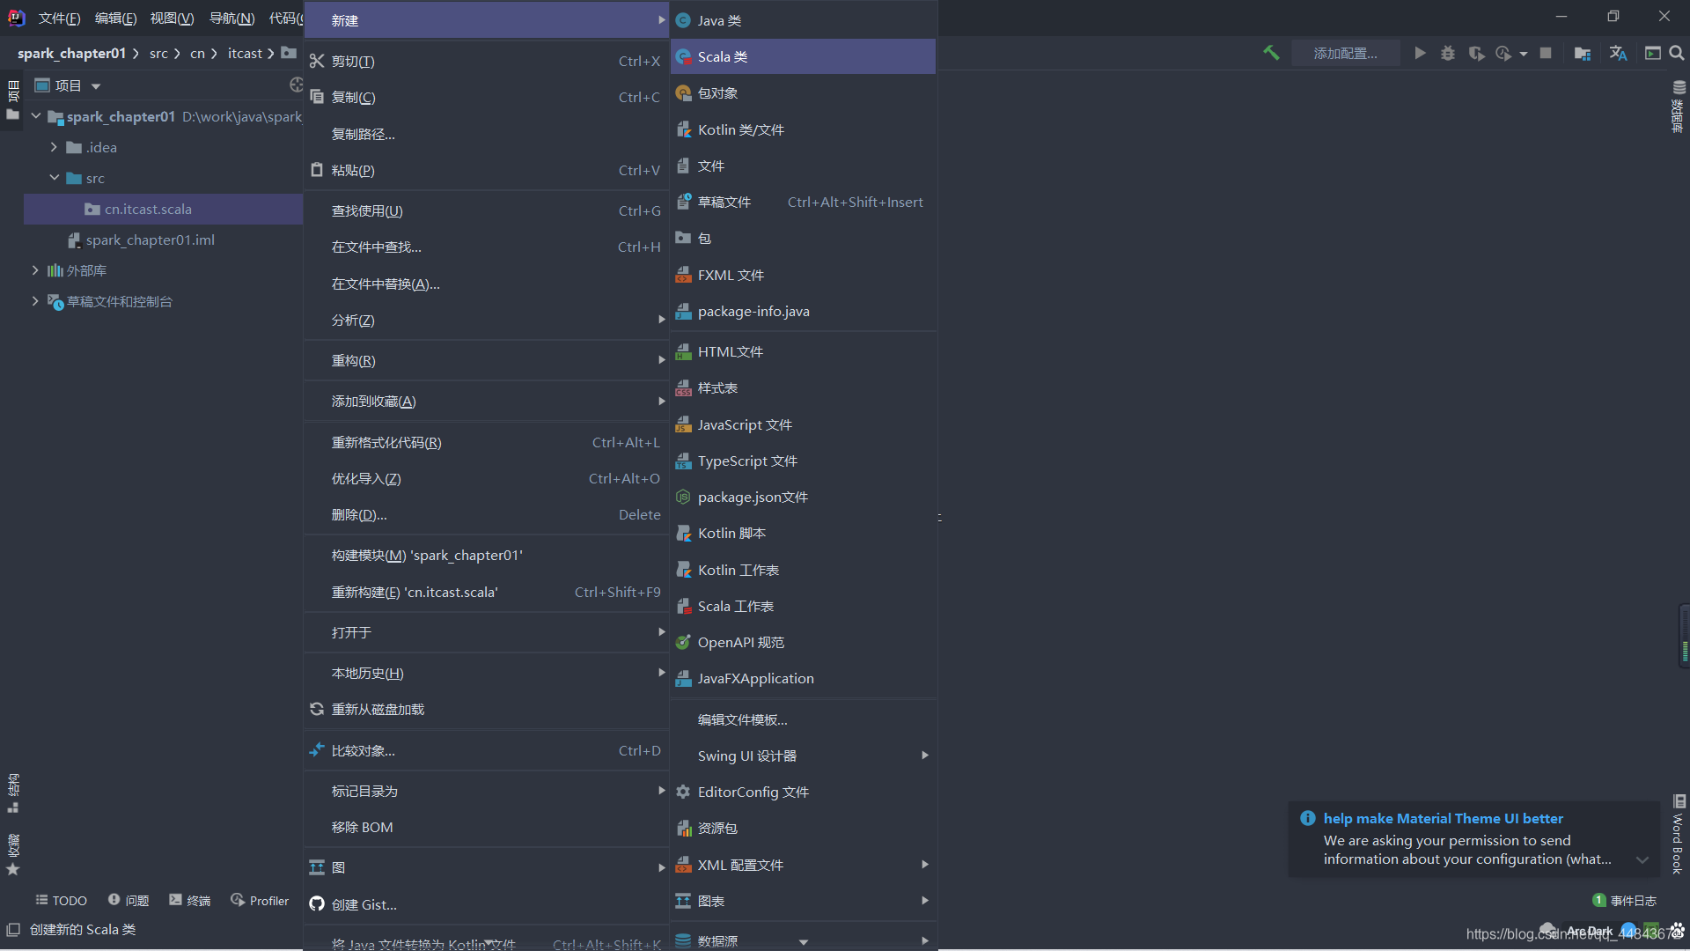
Task: Expand XML 配置文件 submenu
Action: point(803,865)
